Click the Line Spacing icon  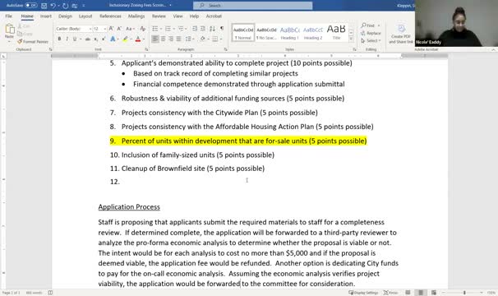188,39
